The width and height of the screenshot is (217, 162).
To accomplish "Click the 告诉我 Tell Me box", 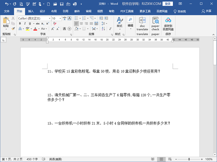I will click(x=180, y=11).
